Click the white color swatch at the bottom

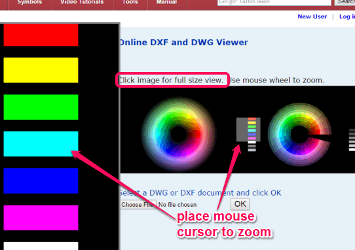[x=41, y=246]
